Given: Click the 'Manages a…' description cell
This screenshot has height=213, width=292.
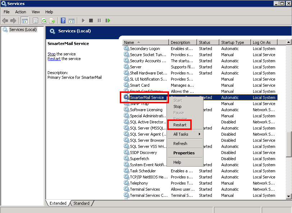Looking at the screenshot, I should click(182, 85).
